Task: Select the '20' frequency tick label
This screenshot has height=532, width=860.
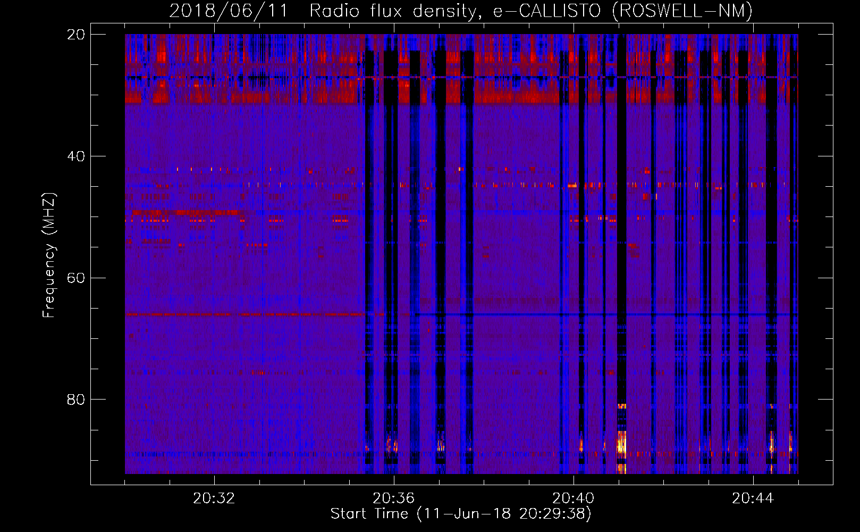Action: coord(75,35)
